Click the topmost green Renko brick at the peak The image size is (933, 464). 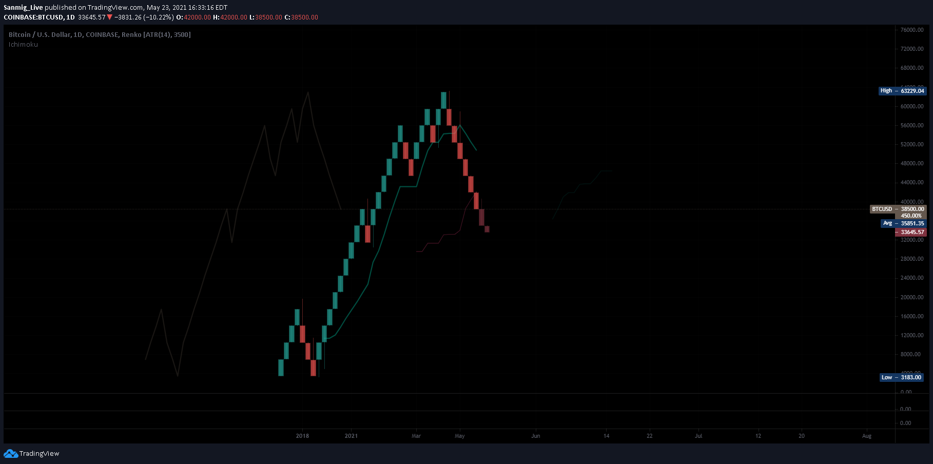[x=443, y=100]
